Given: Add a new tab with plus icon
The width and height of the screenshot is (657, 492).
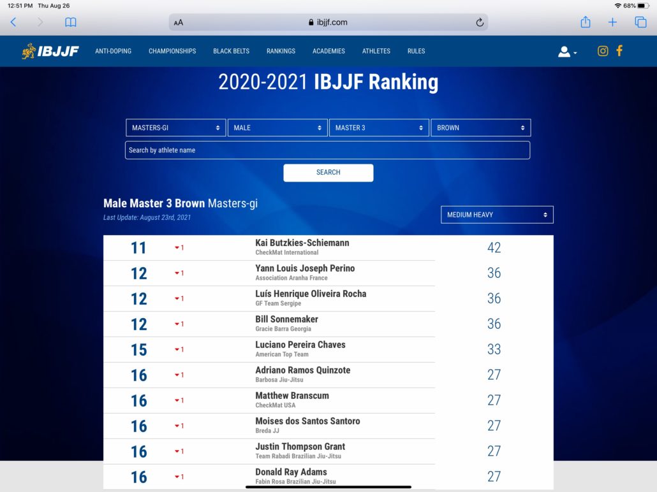Looking at the screenshot, I should pyautogui.click(x=612, y=22).
